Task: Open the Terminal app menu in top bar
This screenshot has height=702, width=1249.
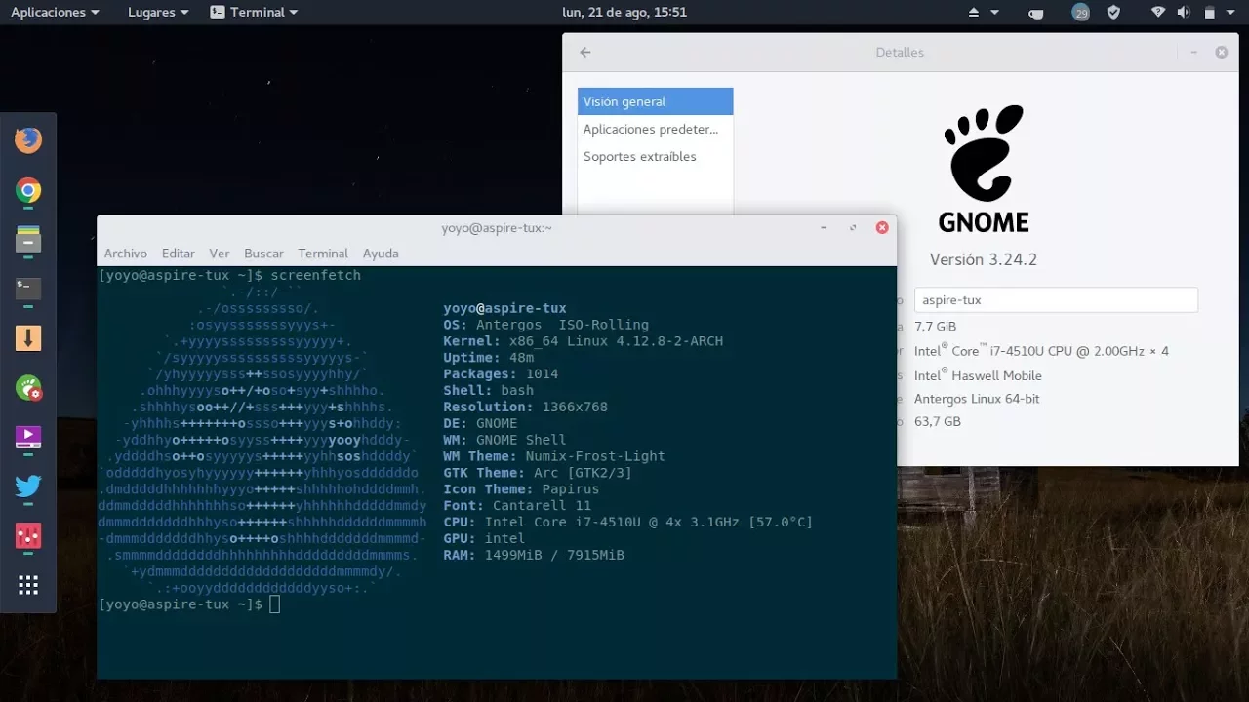Action: 254,13
